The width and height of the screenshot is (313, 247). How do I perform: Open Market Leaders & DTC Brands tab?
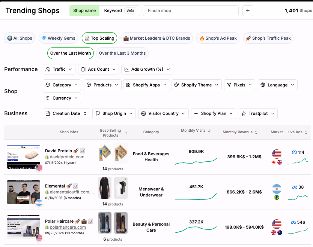(x=157, y=38)
